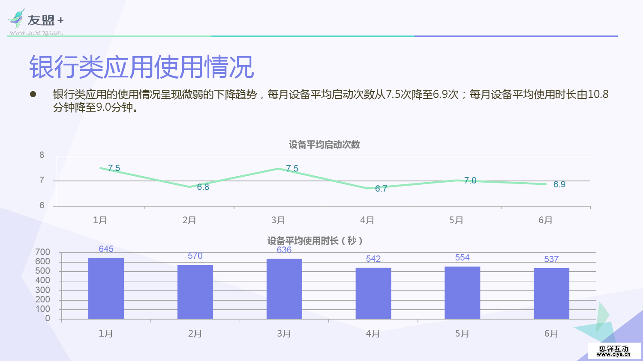This screenshot has width=643, height=361.
Task: Select the chart title 设备平均使用时长（秒）
Action: 316,241
